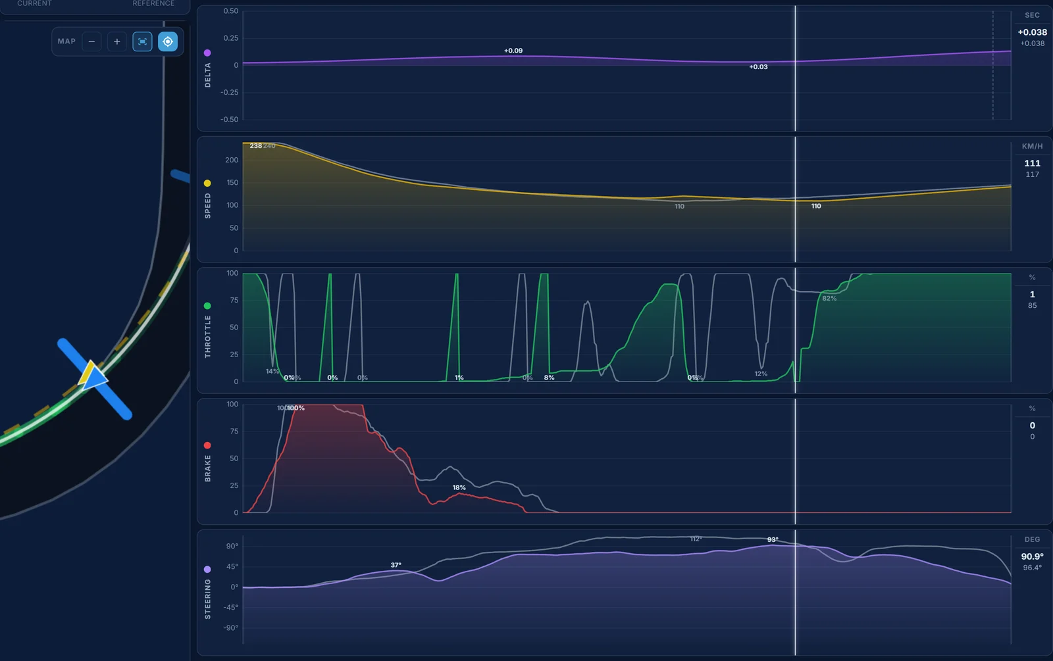Zoom out the map with minus button
This screenshot has height=661, width=1053.
tap(91, 41)
